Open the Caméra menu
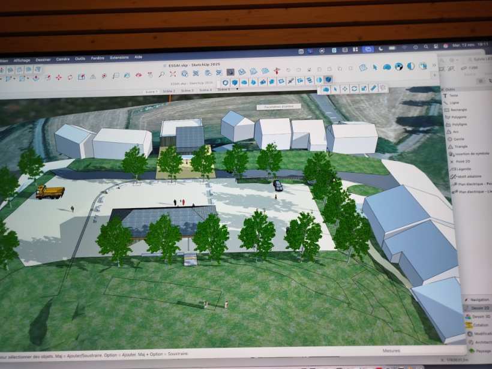 [62, 59]
